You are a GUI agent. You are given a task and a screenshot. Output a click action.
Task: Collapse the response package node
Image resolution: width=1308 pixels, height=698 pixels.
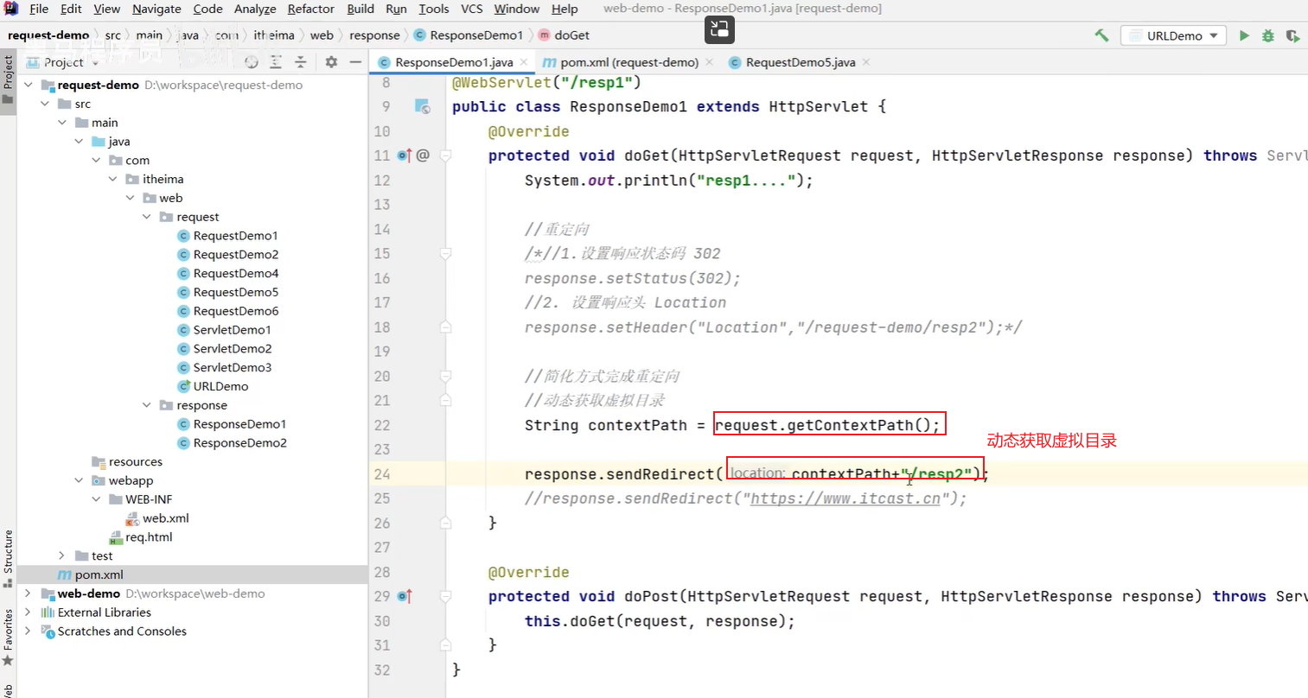click(147, 405)
